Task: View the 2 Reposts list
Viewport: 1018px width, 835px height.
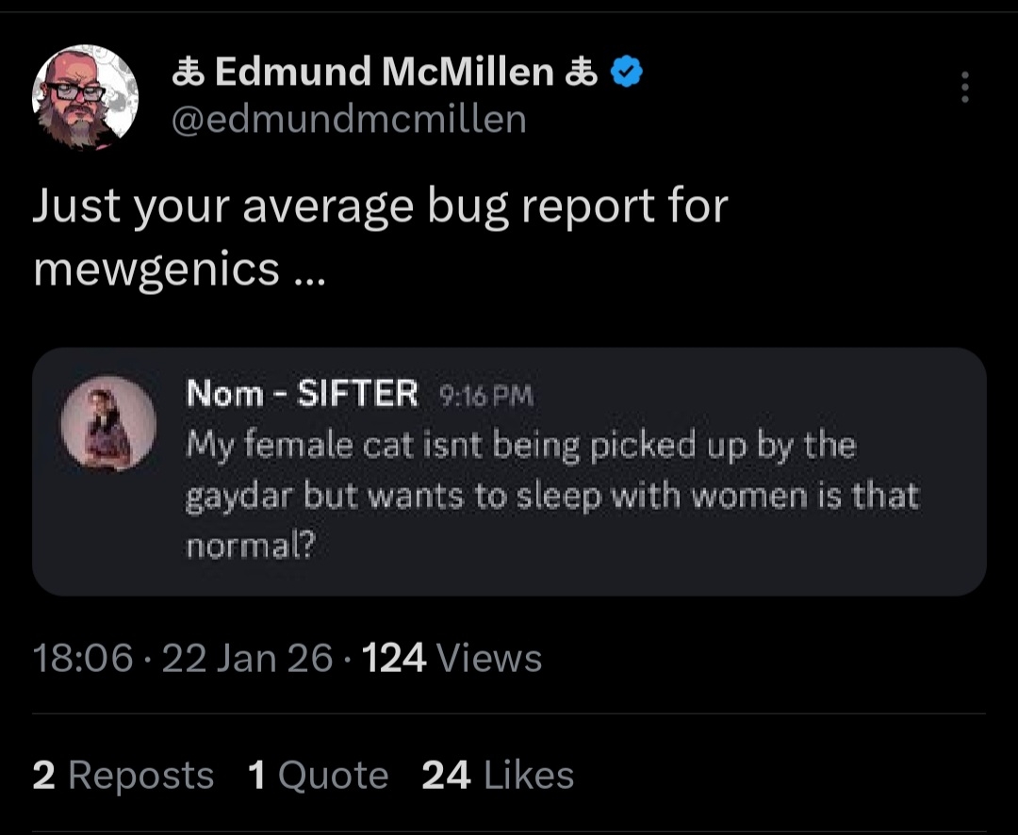Action: point(123,776)
